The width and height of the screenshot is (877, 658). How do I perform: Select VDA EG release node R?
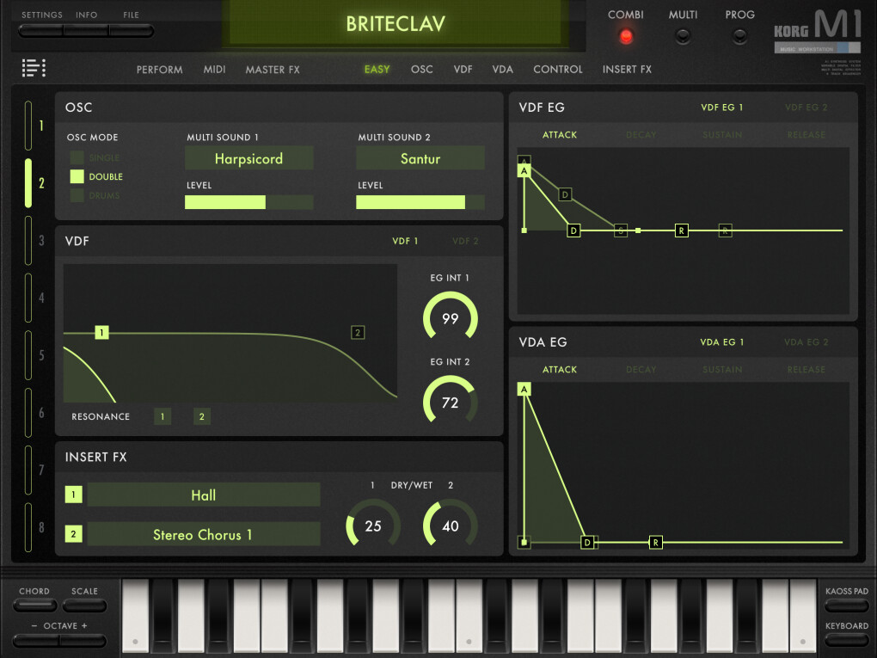(x=655, y=542)
